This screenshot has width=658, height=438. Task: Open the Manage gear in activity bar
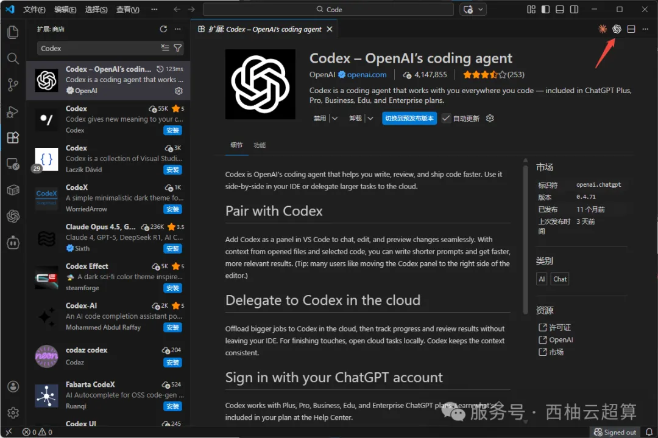point(13,413)
